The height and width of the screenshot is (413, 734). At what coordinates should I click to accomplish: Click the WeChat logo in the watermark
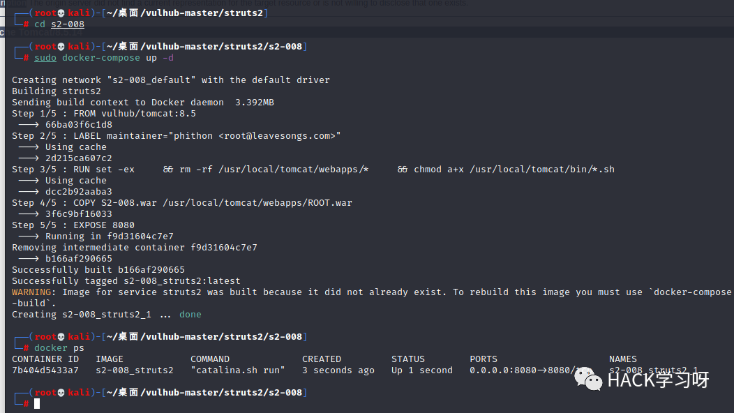click(x=588, y=379)
